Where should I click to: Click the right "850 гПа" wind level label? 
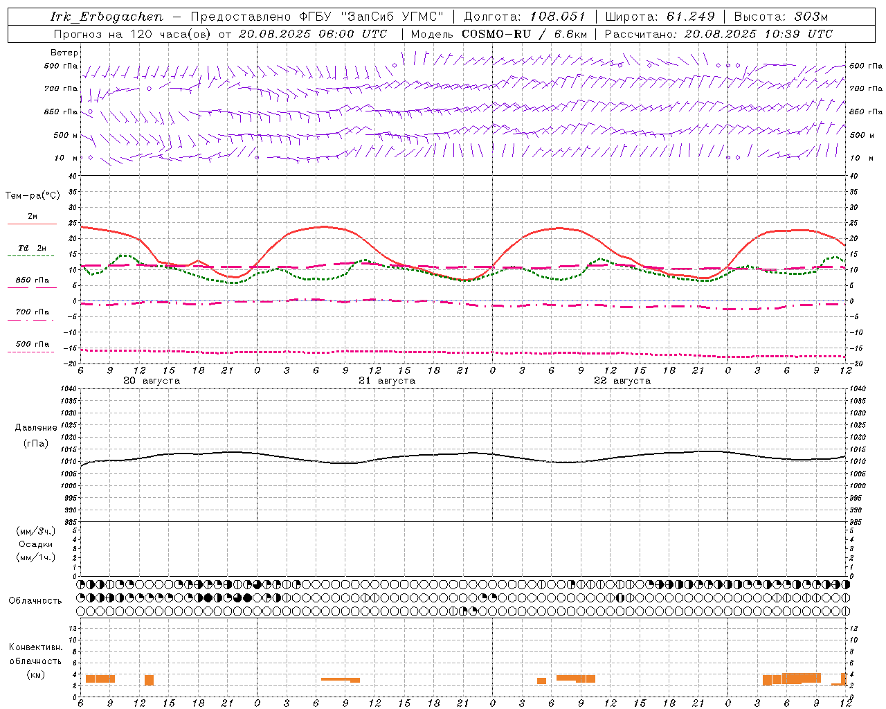(x=866, y=111)
